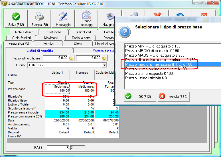Open the Codici a barre tab
The height and width of the screenshot is (157, 221).
pos(81,38)
